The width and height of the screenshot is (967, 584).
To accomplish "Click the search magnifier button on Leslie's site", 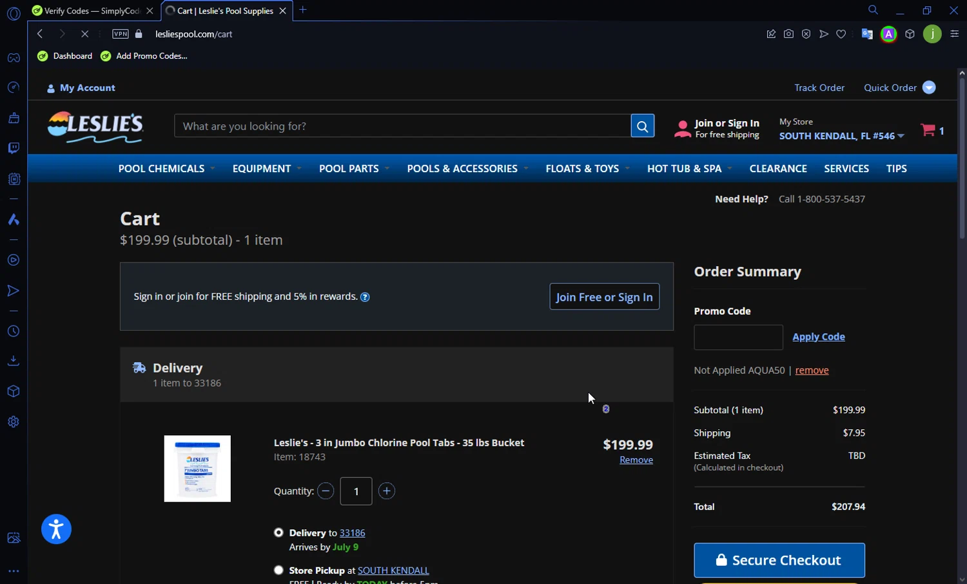I will tap(642, 126).
